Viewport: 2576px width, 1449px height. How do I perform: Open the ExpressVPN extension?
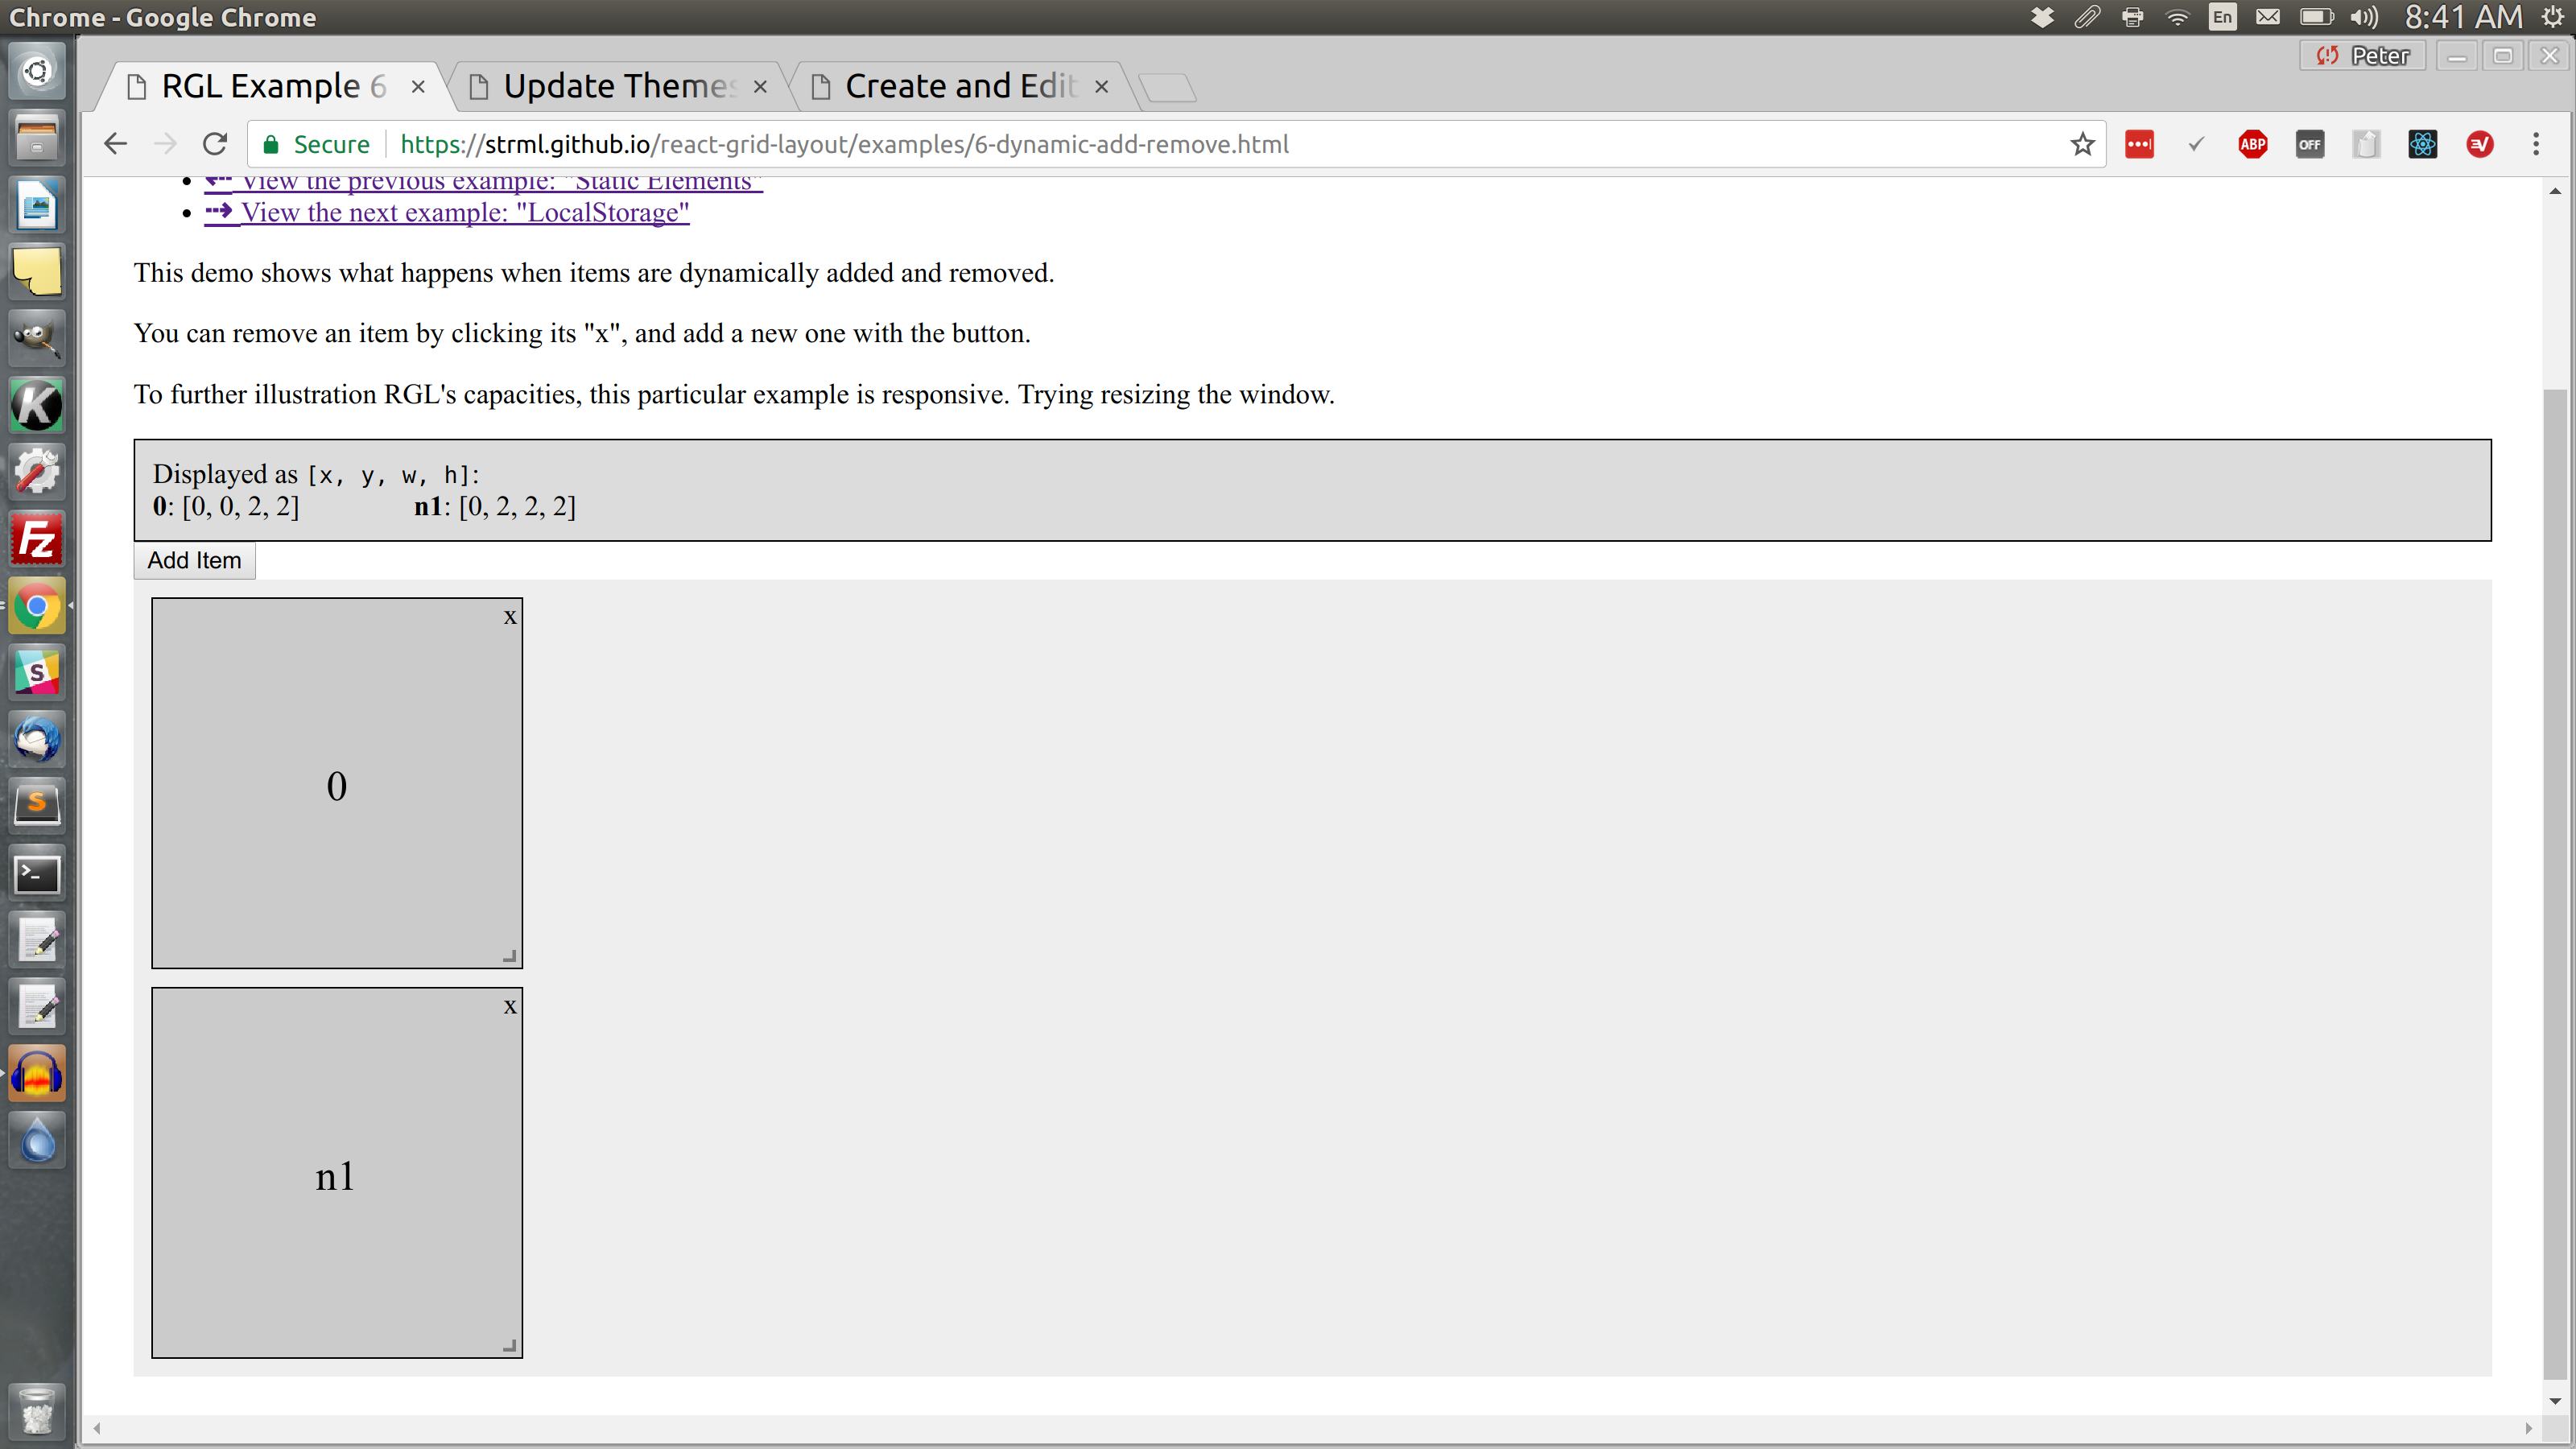[2481, 144]
